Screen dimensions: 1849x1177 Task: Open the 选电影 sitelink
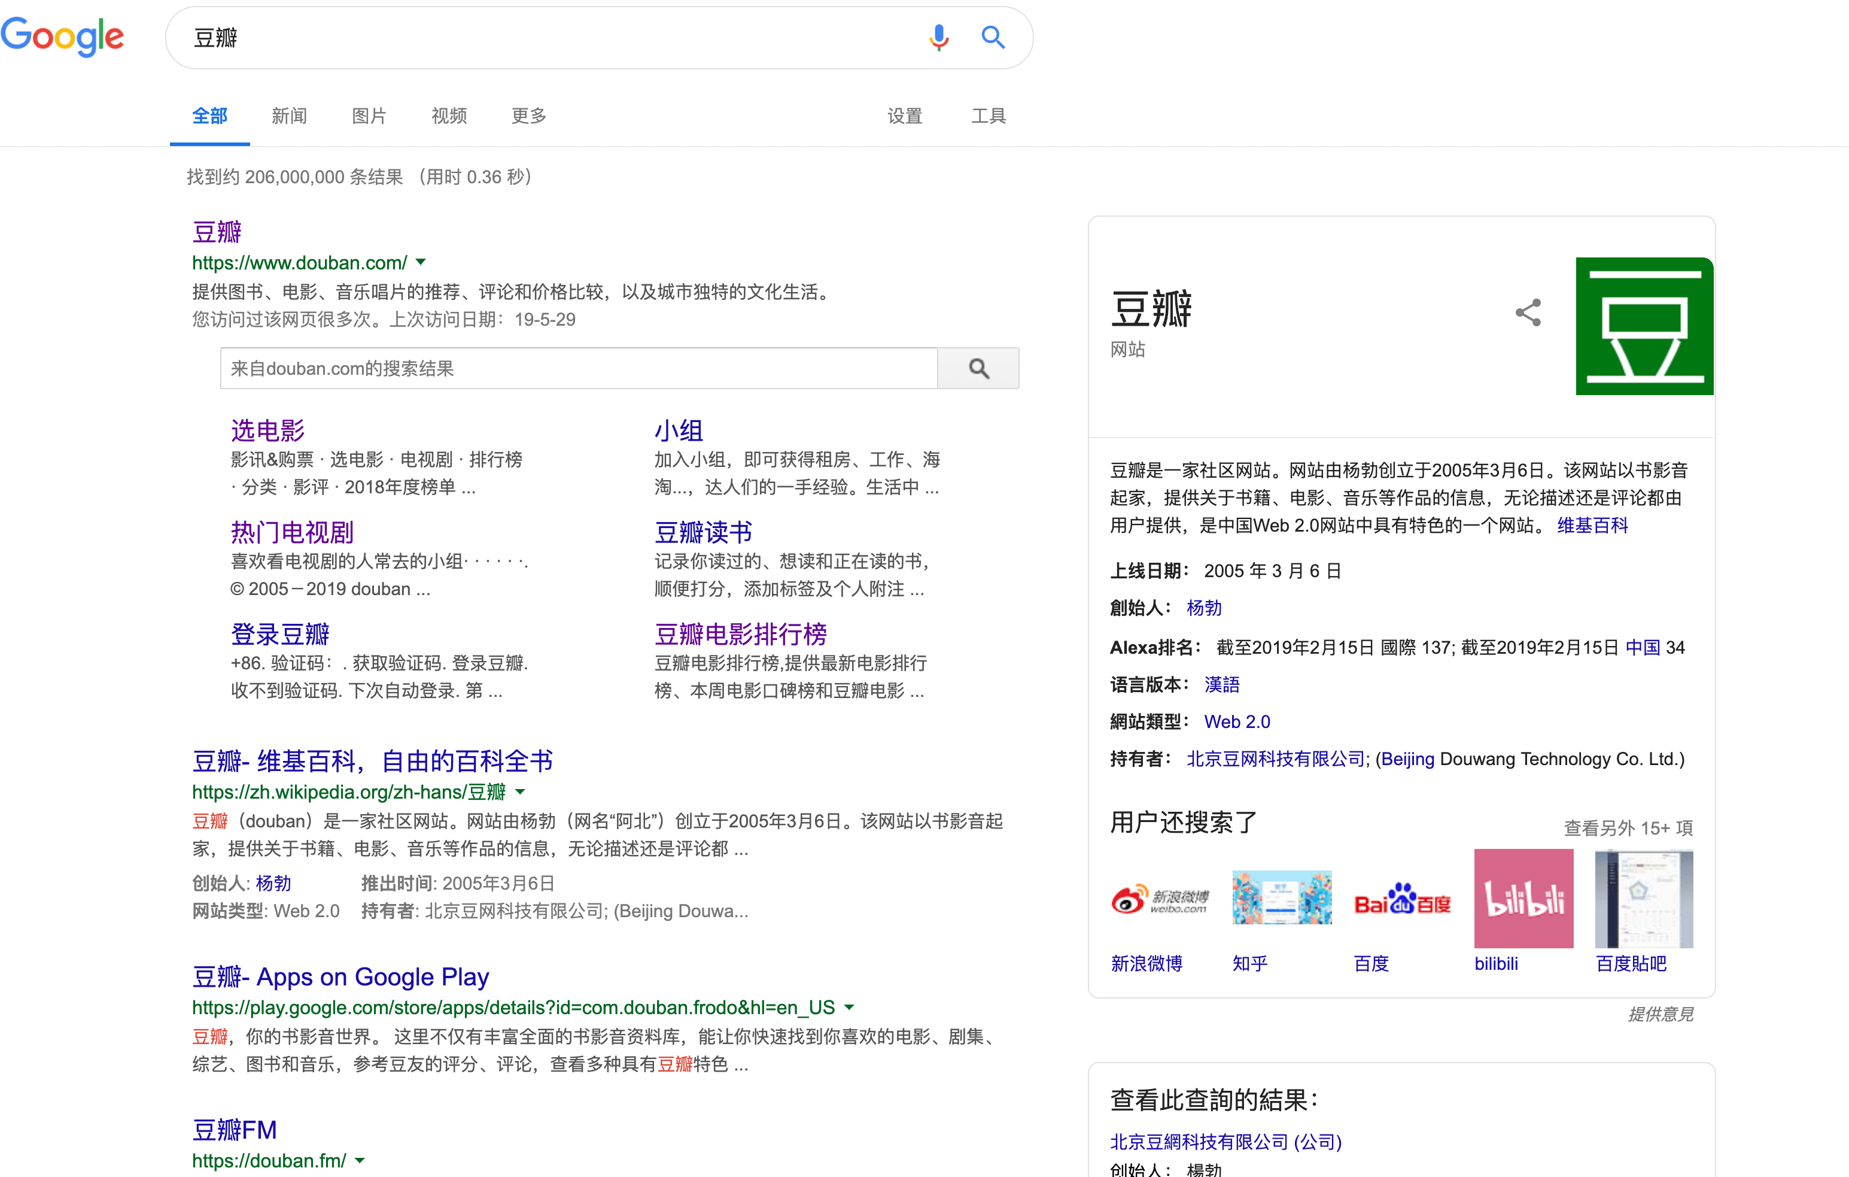[x=268, y=430]
